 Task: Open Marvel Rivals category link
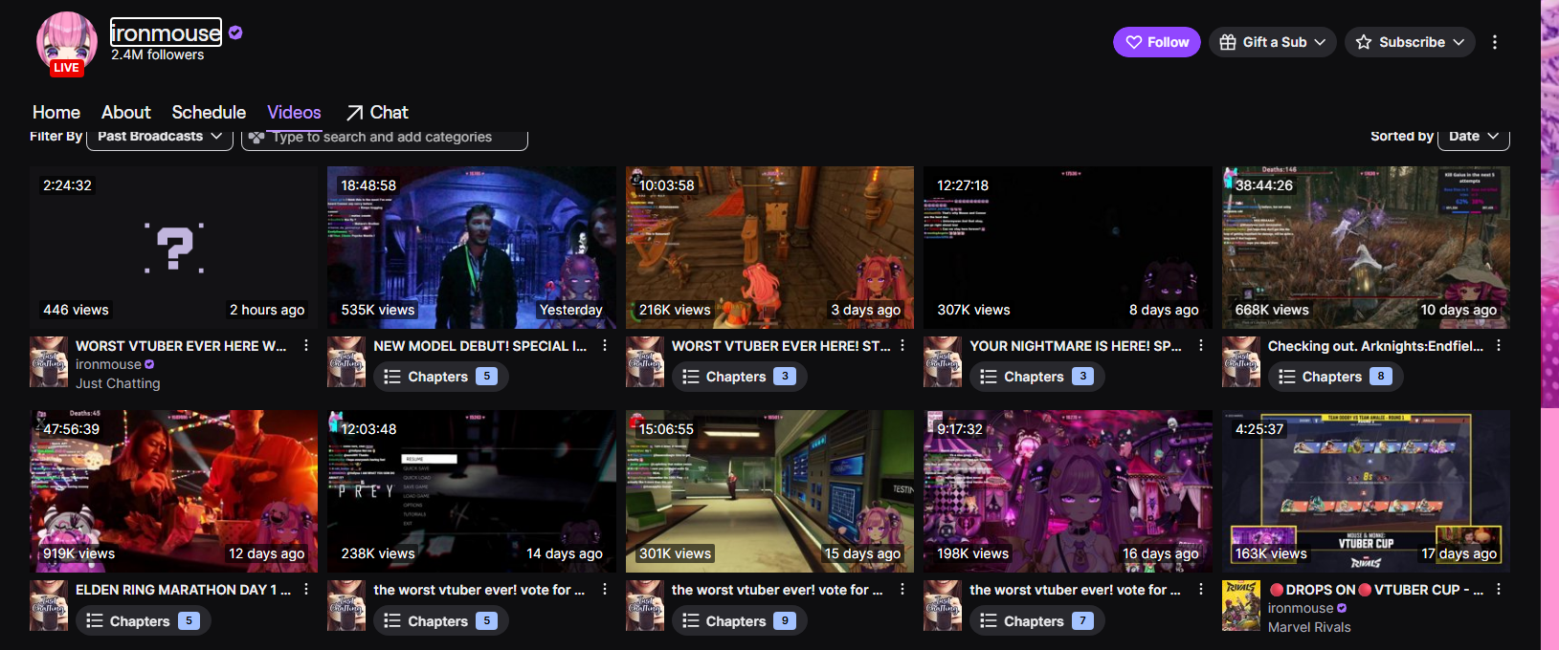(x=1309, y=627)
